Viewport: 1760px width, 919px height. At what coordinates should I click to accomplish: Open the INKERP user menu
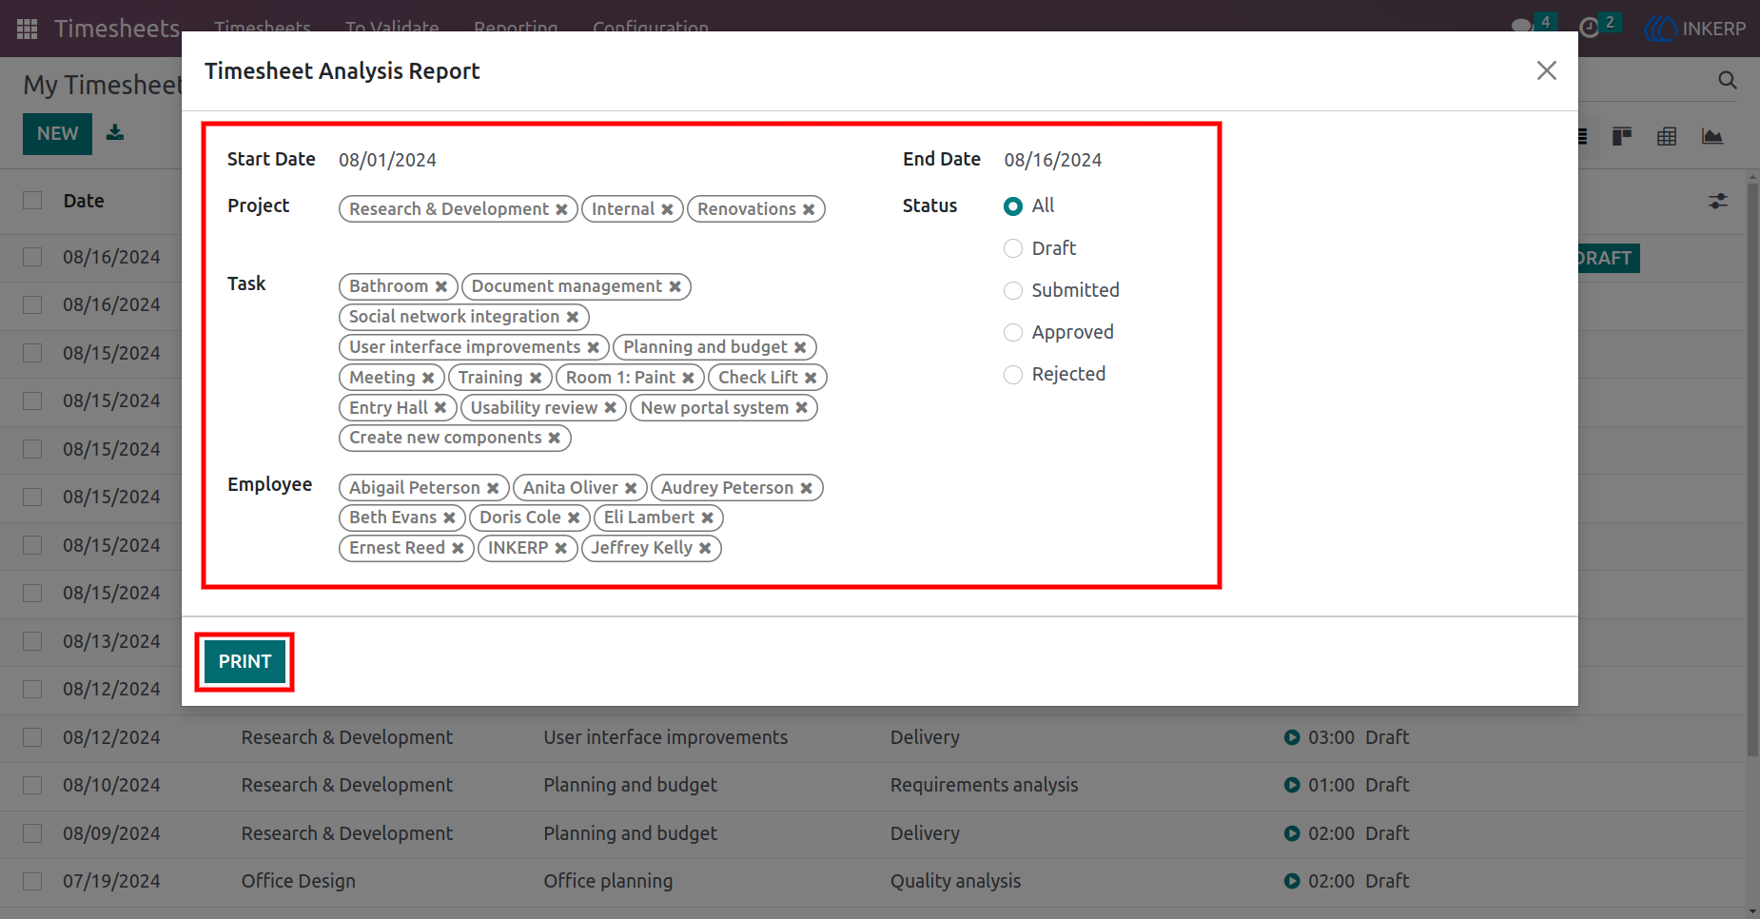(1696, 29)
